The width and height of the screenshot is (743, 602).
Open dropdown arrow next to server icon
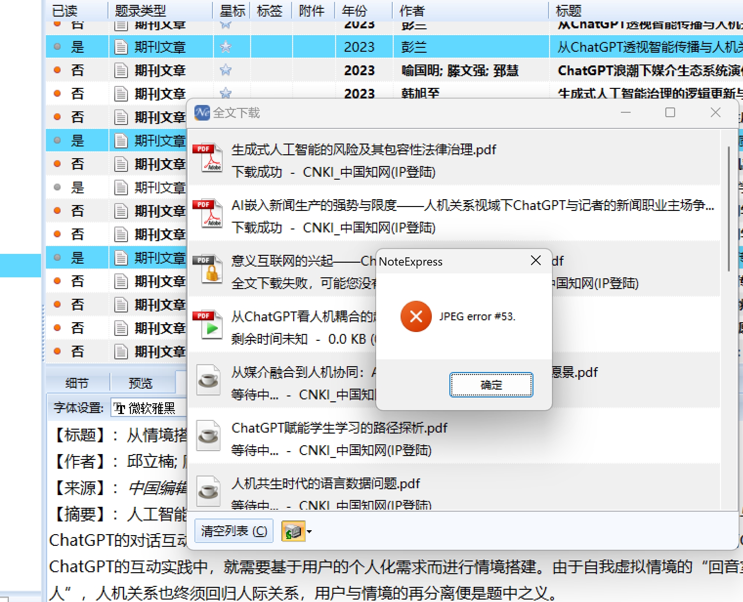pyautogui.click(x=309, y=531)
